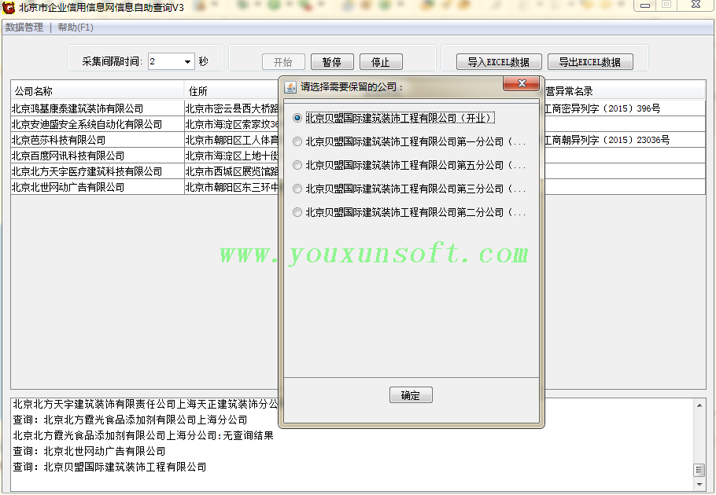This screenshot has width=716, height=495.
Task: Click the 确定 button in dialog
Action: [x=411, y=395]
